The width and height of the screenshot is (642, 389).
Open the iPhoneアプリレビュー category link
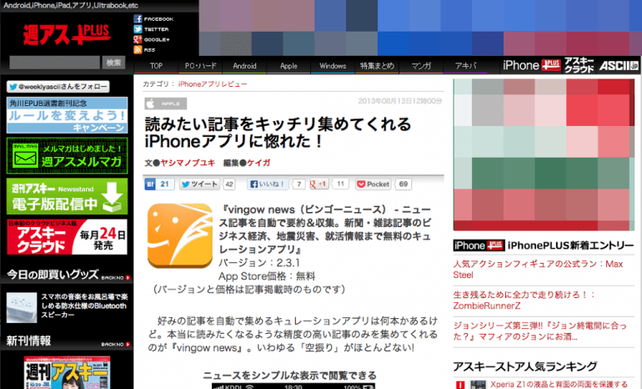tap(213, 84)
